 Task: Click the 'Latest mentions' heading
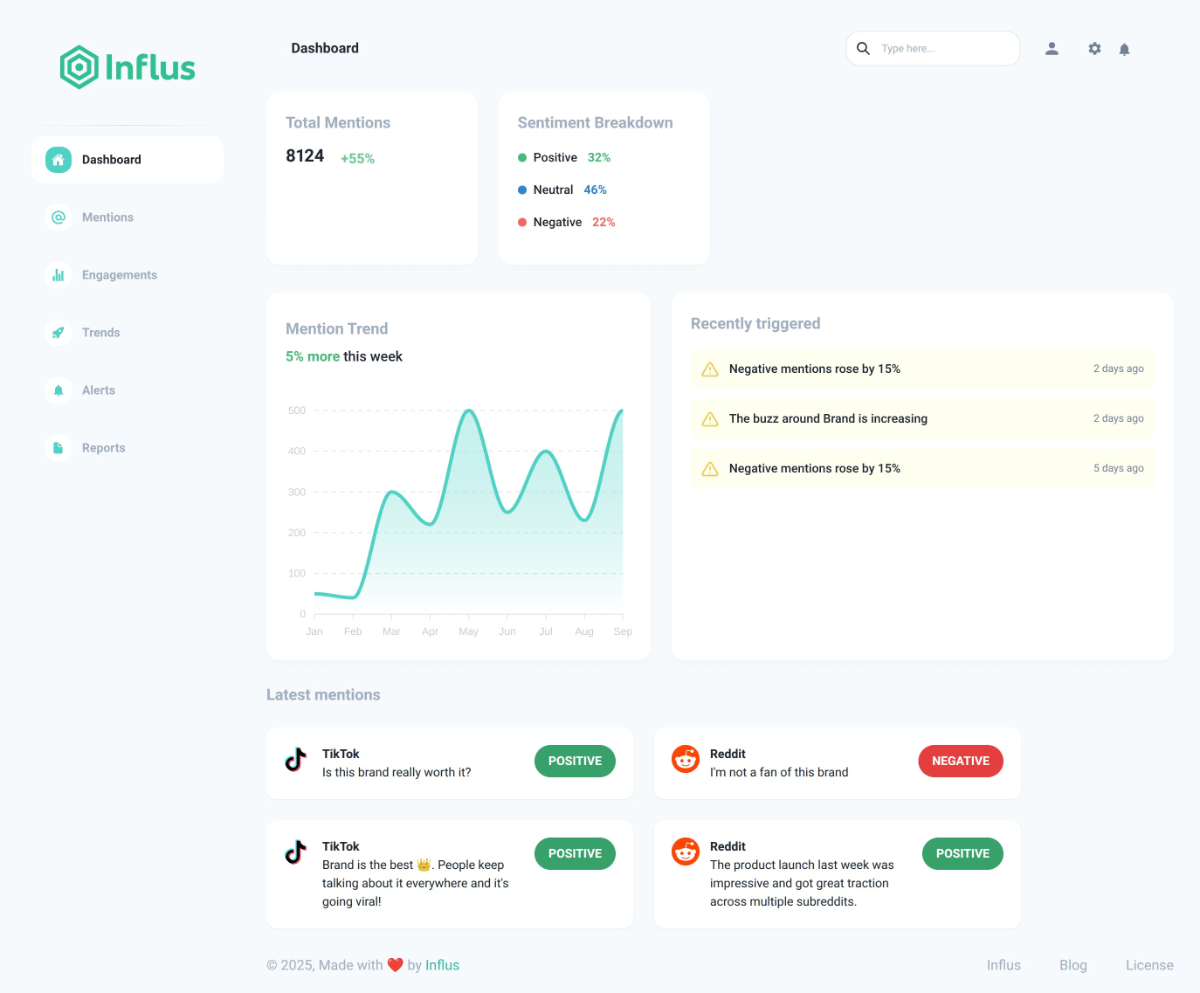(x=323, y=695)
